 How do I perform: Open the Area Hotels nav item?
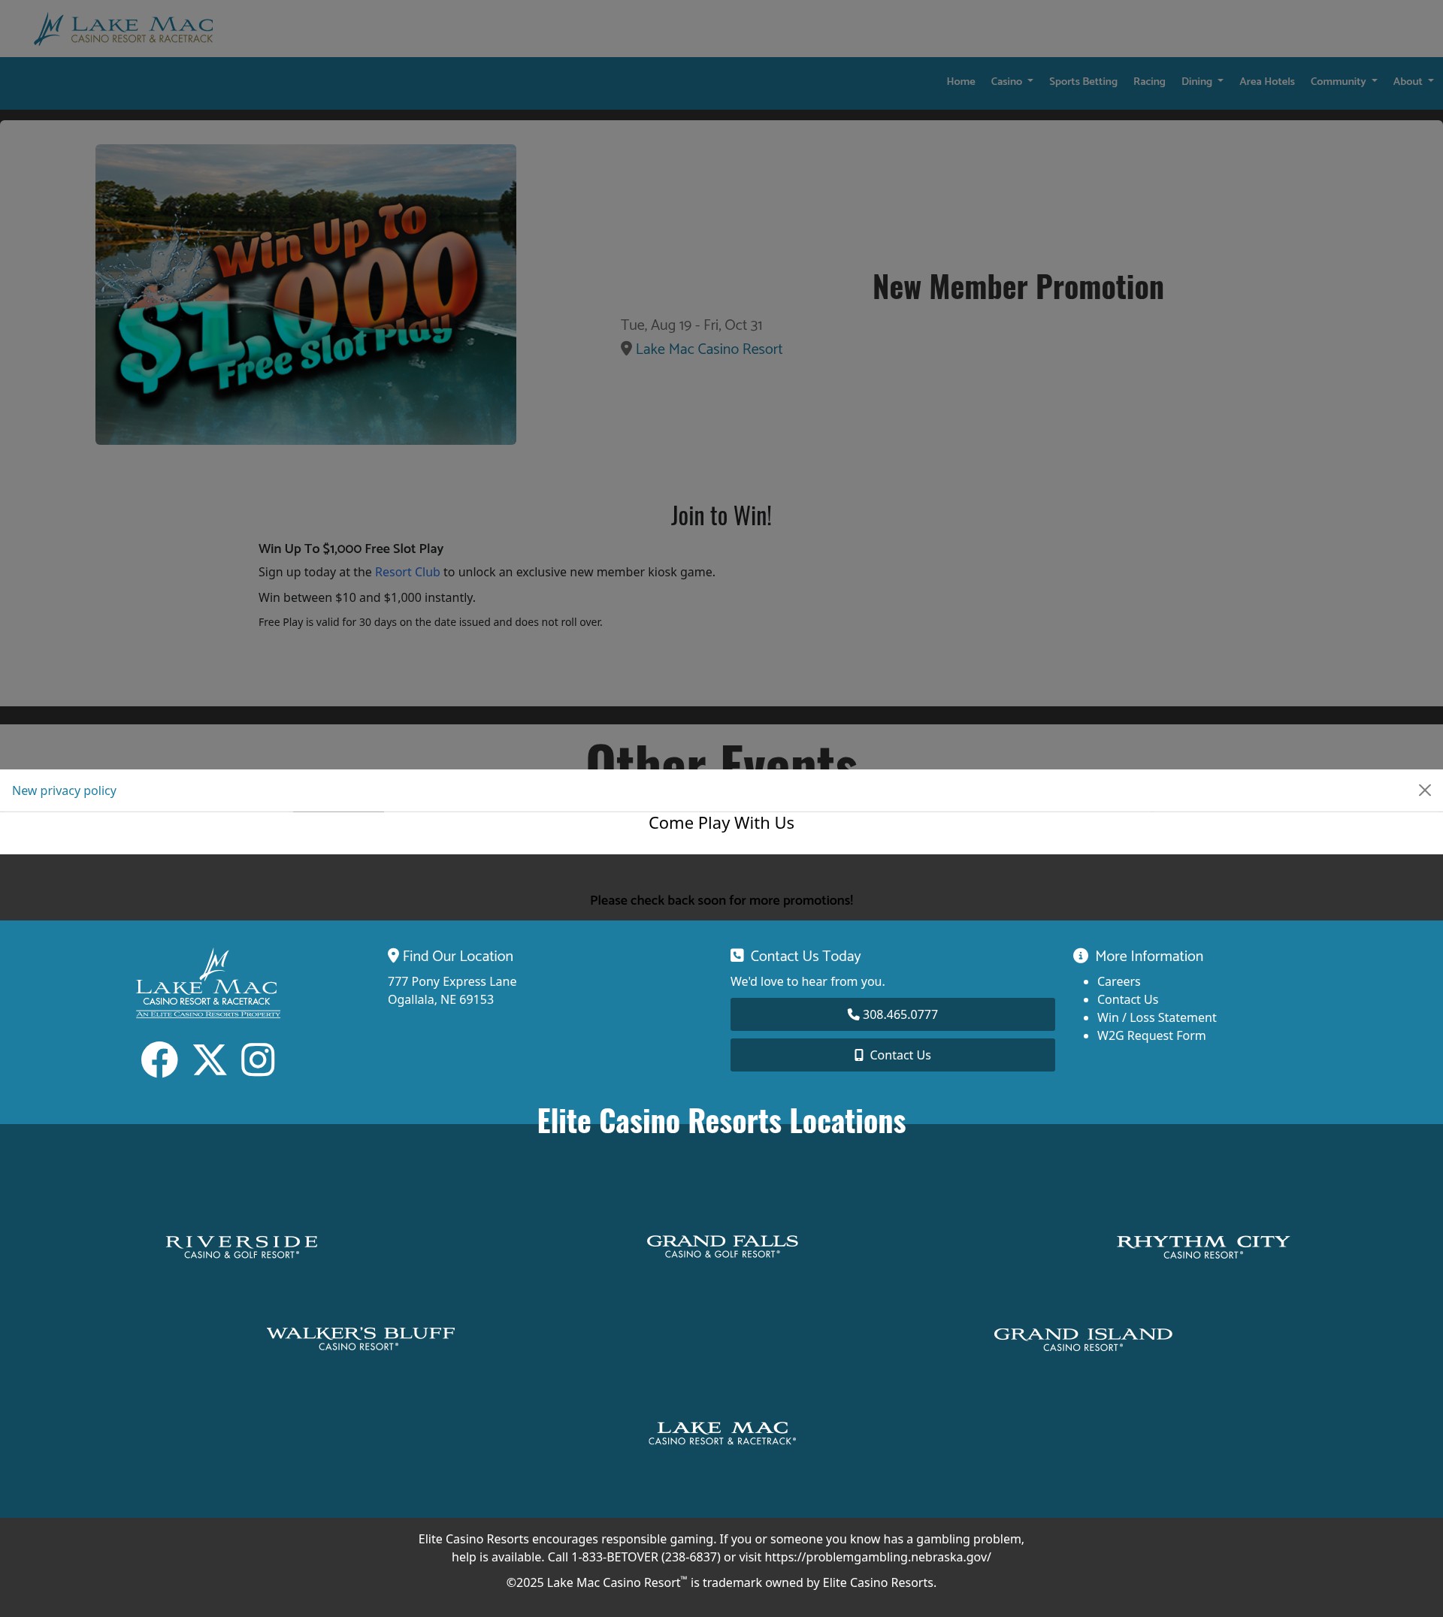1266,82
